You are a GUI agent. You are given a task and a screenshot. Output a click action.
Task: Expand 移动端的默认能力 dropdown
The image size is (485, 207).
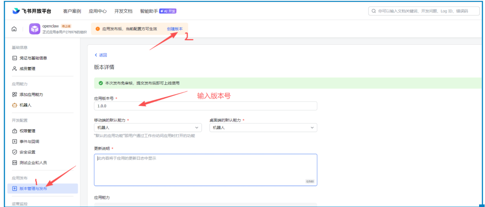(148, 128)
